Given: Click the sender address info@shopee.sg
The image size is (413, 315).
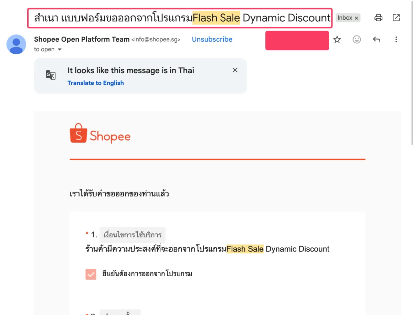Looking at the screenshot, I should point(156,40).
